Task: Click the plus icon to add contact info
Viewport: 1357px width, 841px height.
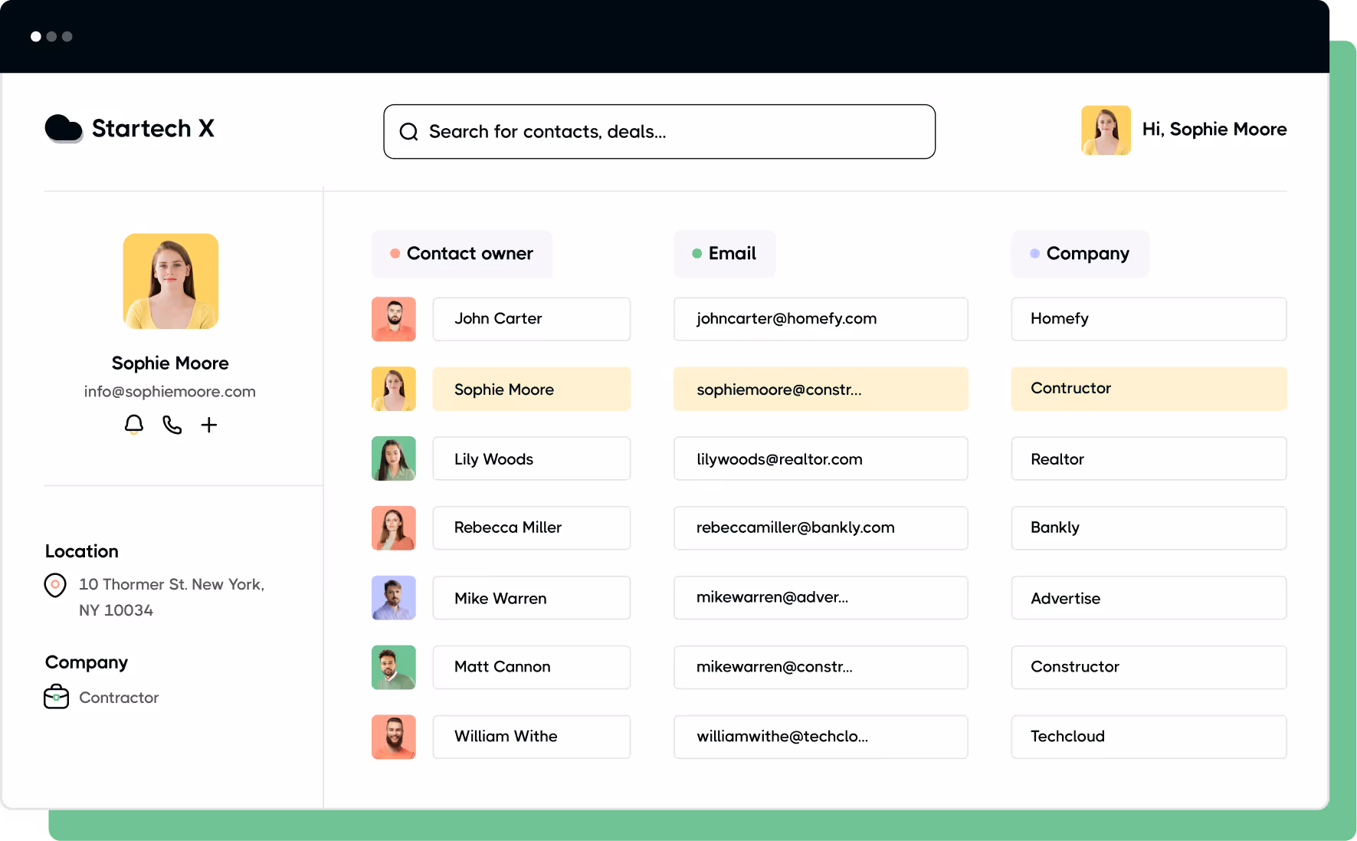Action: point(208,425)
